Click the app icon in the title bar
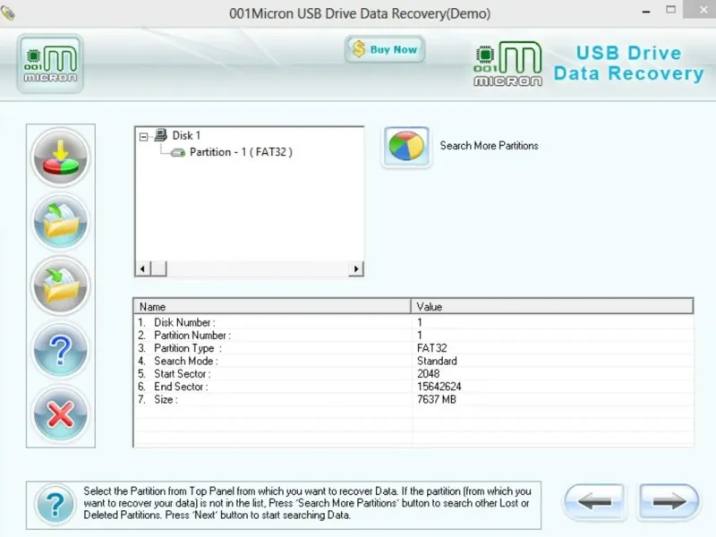This screenshot has width=716, height=537. (x=8, y=13)
